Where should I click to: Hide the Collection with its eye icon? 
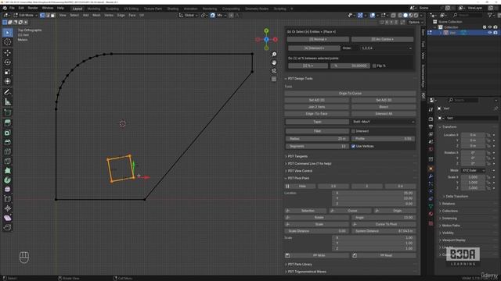pyautogui.click(x=490, y=27)
